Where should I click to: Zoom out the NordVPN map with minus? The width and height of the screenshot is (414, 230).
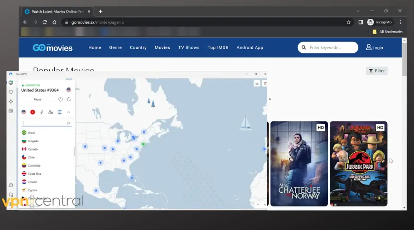258,205
